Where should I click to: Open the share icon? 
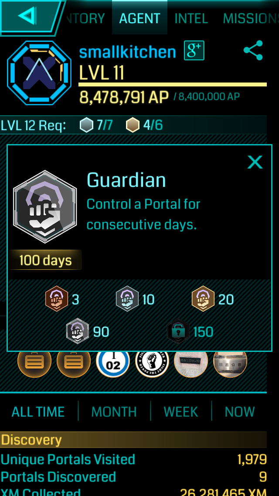(253, 50)
